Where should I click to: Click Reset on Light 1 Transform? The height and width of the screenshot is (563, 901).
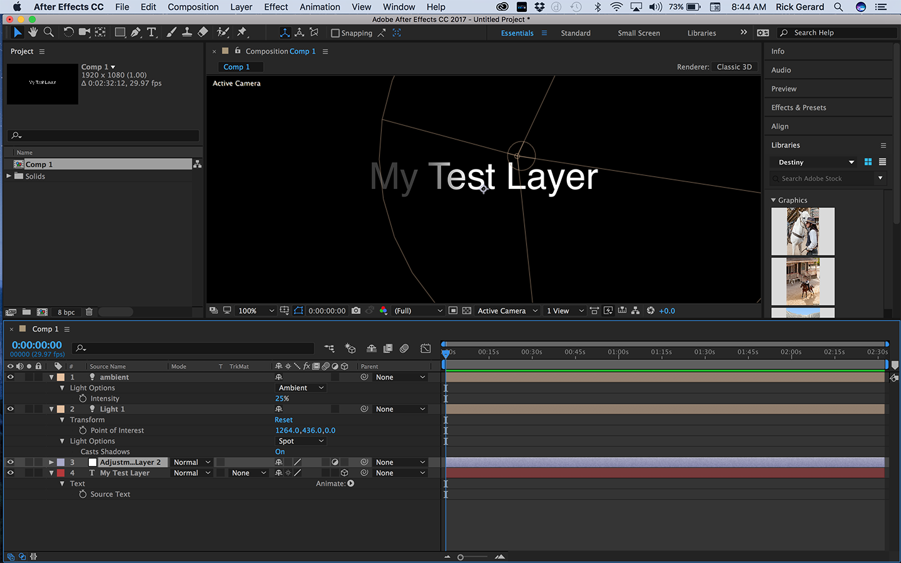tap(283, 420)
